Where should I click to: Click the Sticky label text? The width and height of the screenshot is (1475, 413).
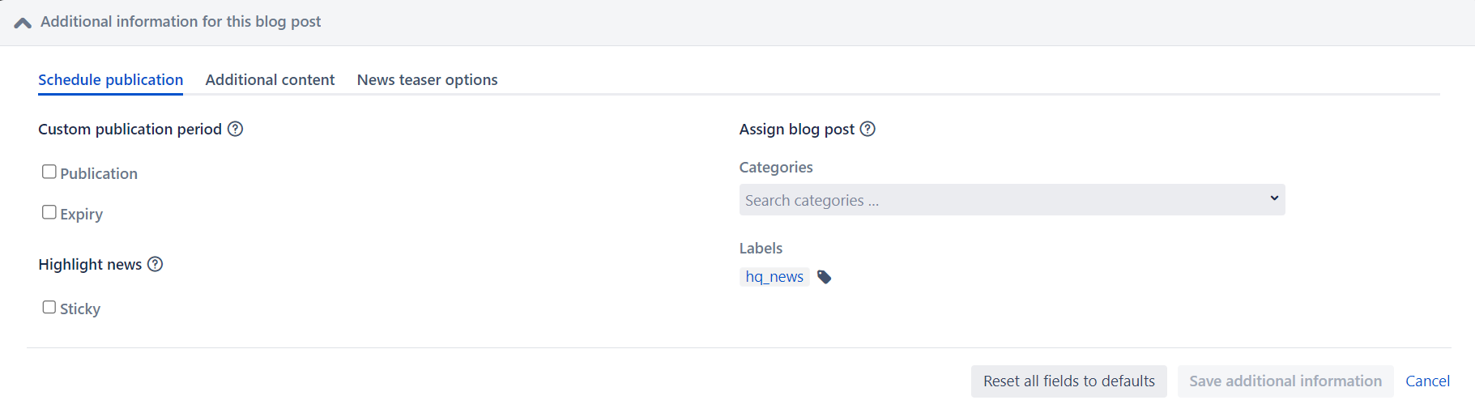[80, 309]
